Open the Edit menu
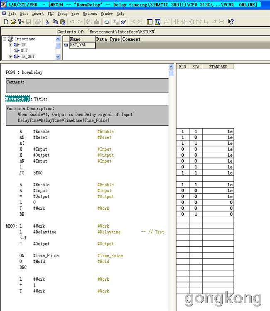This screenshot has height=311, width=270. tap(24, 14)
